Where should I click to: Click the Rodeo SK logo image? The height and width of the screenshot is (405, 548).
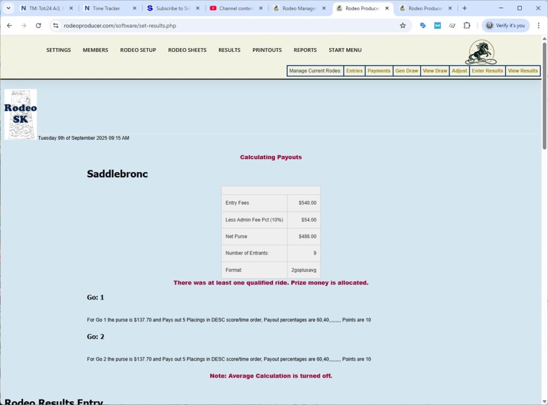pos(20,114)
